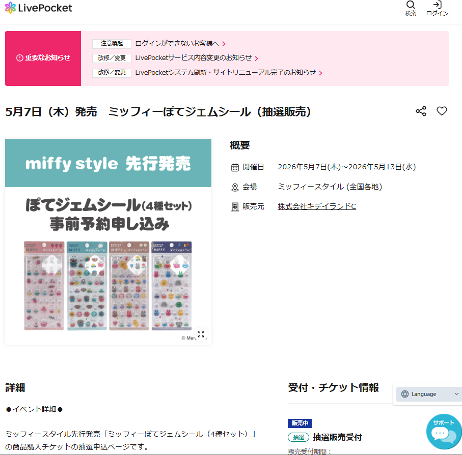Viewport: 462px width, 455px height.
Task: Click the login (ログイン) icon
Action: [x=437, y=6]
